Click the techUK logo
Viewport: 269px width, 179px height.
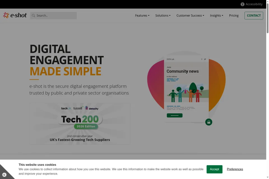point(66,109)
